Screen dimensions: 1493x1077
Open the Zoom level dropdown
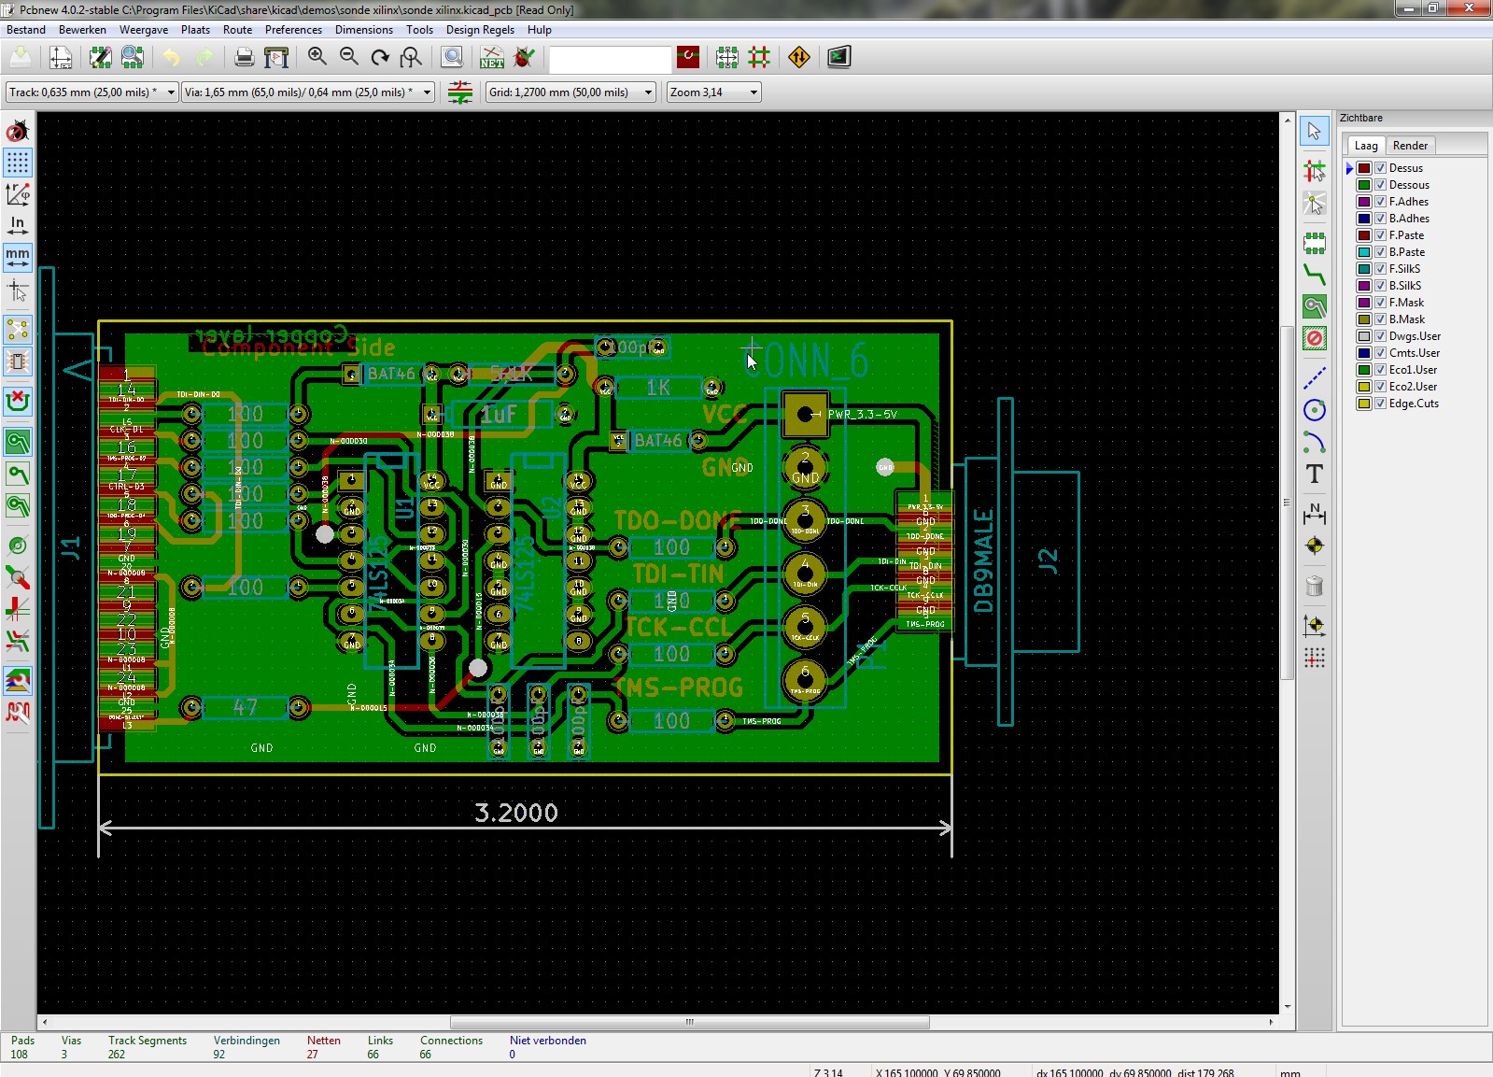click(713, 92)
